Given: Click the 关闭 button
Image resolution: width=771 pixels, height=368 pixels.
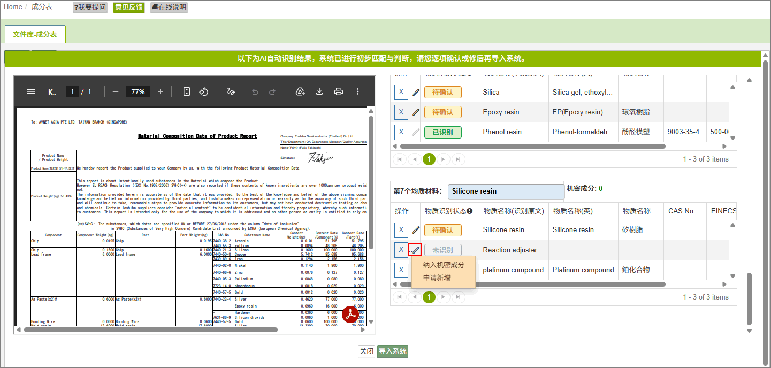Looking at the screenshot, I should point(367,351).
